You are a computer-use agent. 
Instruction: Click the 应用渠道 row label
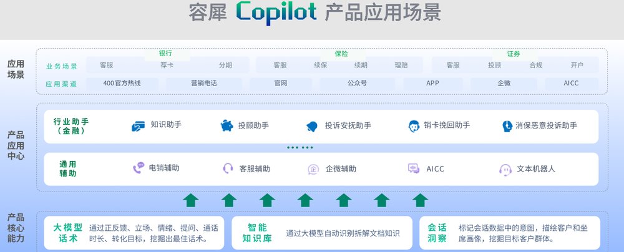click(61, 84)
